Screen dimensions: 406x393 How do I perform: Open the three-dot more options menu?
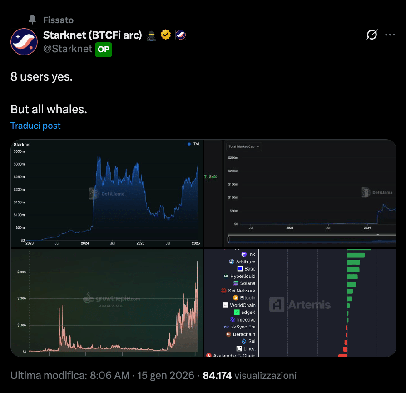pyautogui.click(x=390, y=35)
